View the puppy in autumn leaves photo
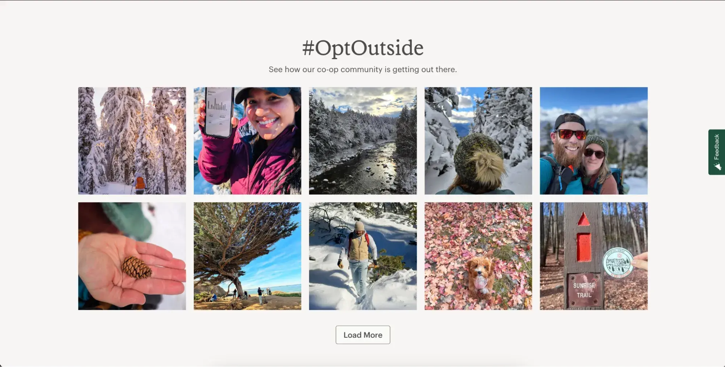725x367 pixels. pyautogui.click(x=478, y=256)
